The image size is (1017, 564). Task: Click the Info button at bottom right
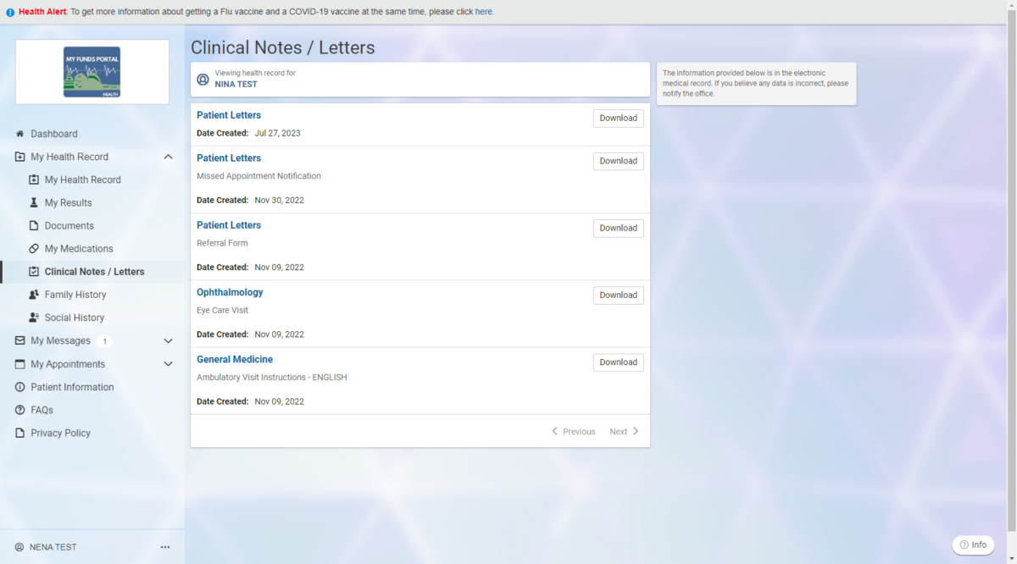[973, 545]
